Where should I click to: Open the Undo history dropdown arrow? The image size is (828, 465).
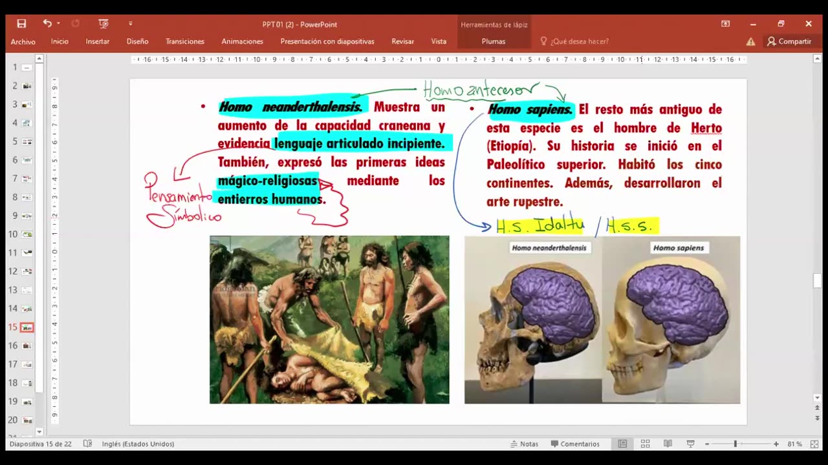[58, 24]
